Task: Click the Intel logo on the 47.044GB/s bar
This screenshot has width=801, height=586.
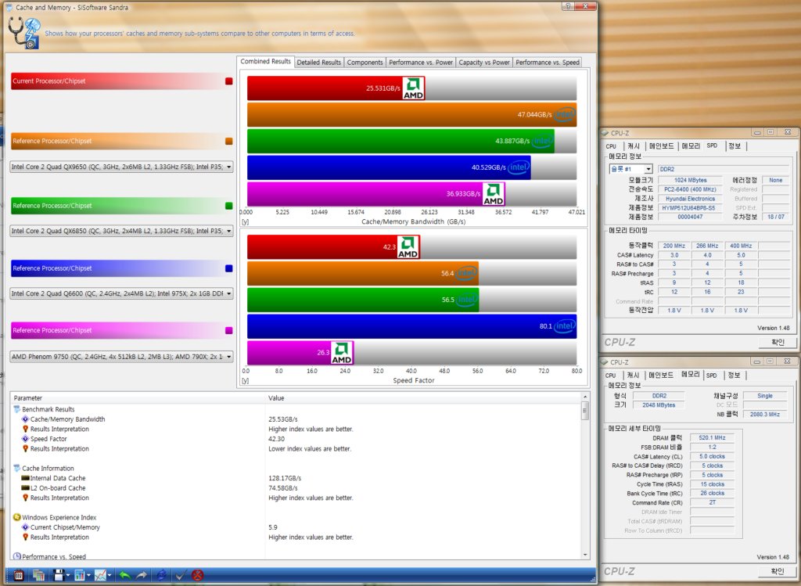Action: coord(565,114)
